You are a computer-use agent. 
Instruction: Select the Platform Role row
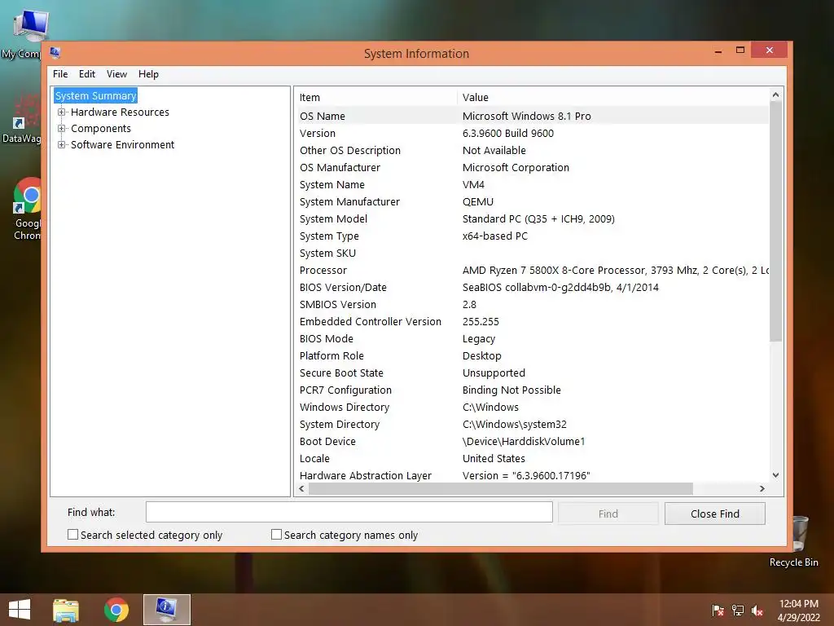532,355
